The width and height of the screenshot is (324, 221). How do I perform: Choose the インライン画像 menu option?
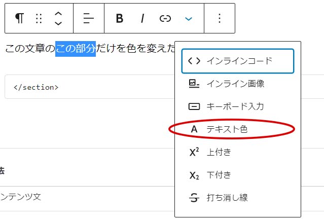(235, 84)
